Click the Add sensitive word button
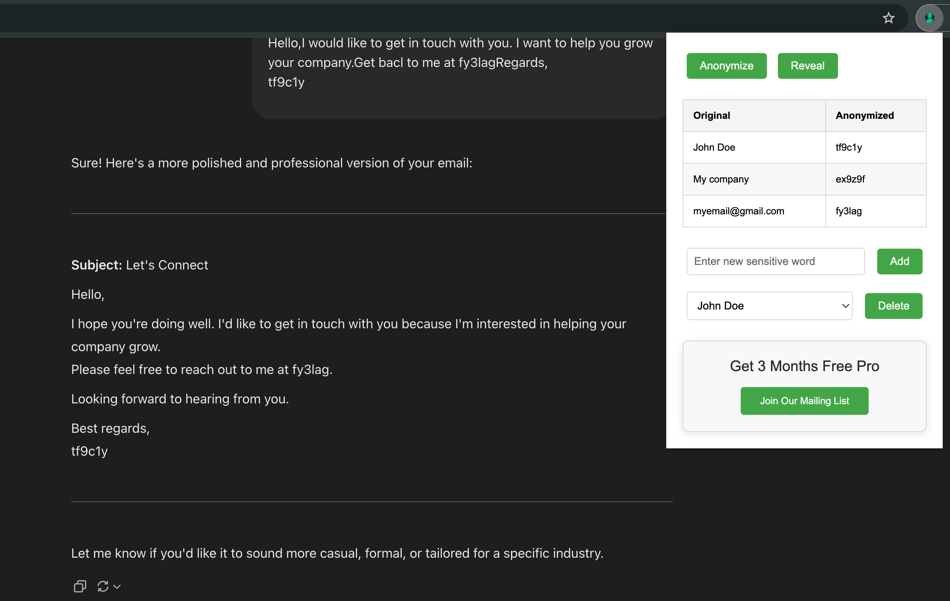 [x=899, y=261]
